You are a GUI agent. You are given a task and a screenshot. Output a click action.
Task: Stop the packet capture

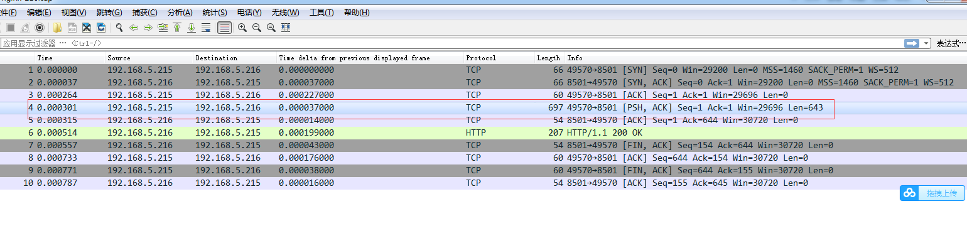11,28
